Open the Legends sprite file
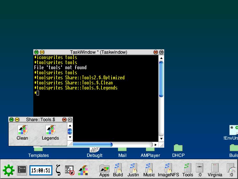This screenshot has width=238, height=179. point(50,130)
